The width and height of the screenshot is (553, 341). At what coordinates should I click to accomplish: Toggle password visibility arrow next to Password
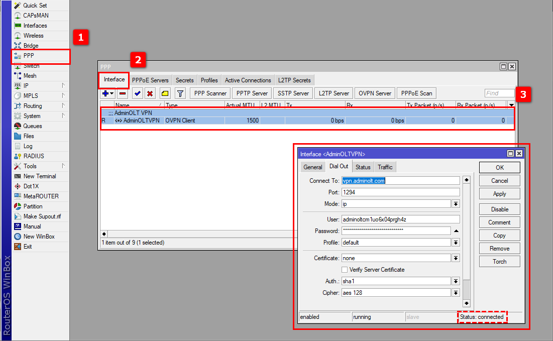pos(456,231)
